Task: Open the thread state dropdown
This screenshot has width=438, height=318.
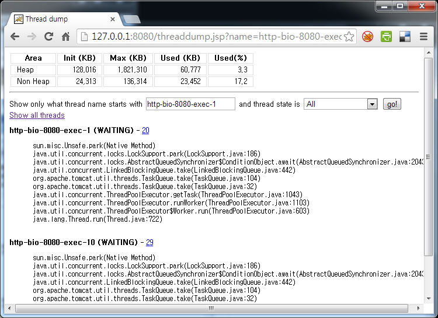Action: [x=372, y=104]
